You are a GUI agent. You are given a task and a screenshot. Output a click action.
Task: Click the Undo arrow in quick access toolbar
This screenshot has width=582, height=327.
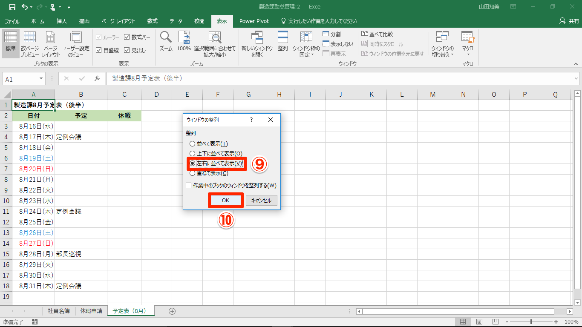point(25,7)
